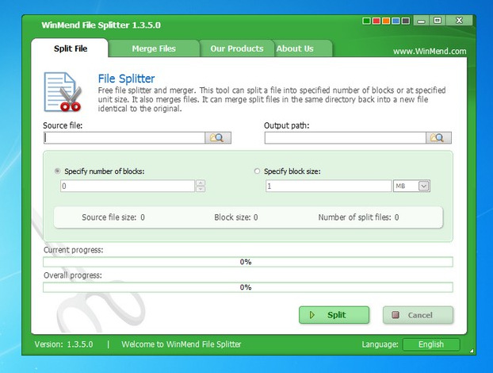Click the WinMend File Splitter 1.3.5.0 title

101,25
